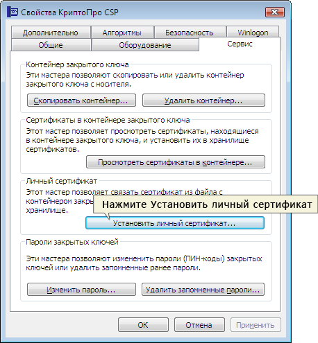Open Просмотреть сертификаты в контейнере wizard
The image size is (318, 343).
tap(176, 162)
